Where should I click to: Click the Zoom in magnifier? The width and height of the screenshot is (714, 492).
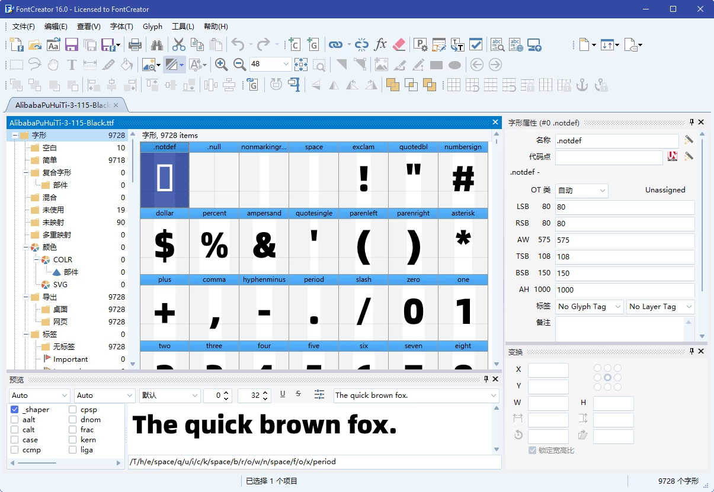(x=222, y=65)
